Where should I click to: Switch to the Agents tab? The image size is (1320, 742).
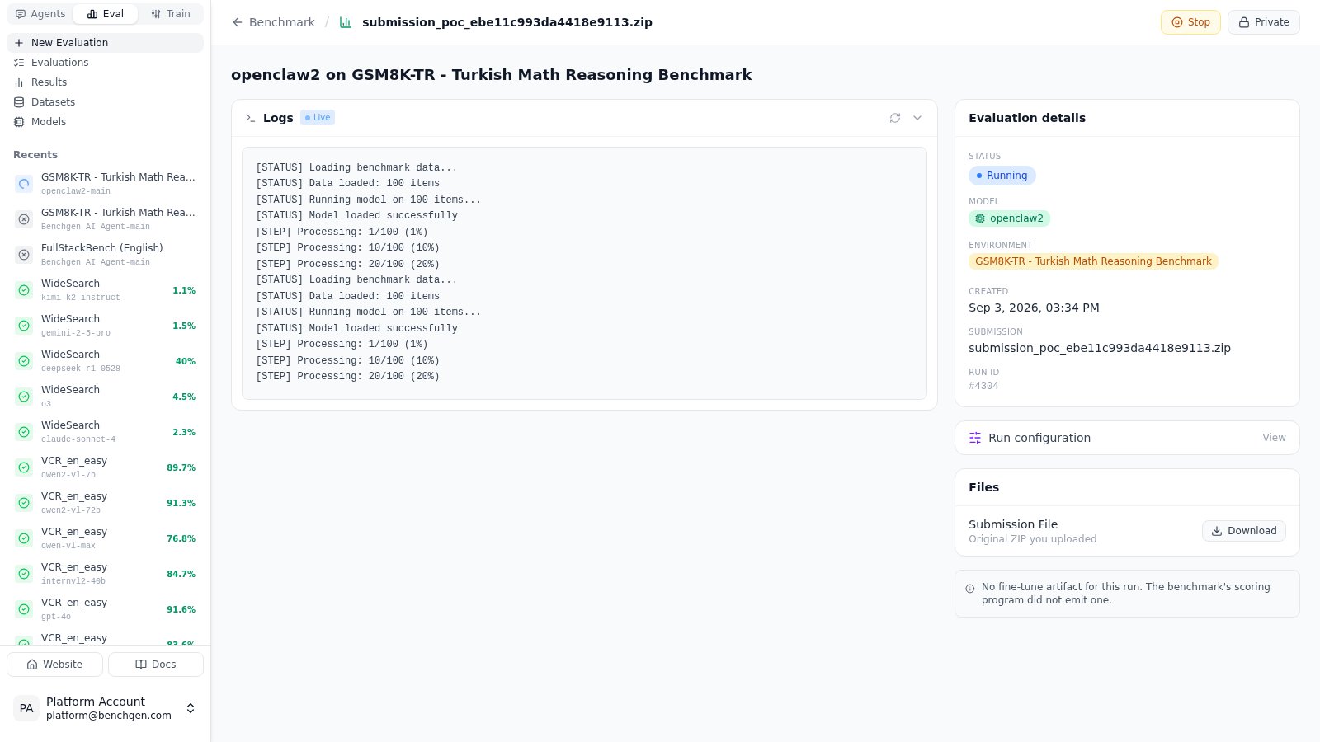(x=40, y=14)
